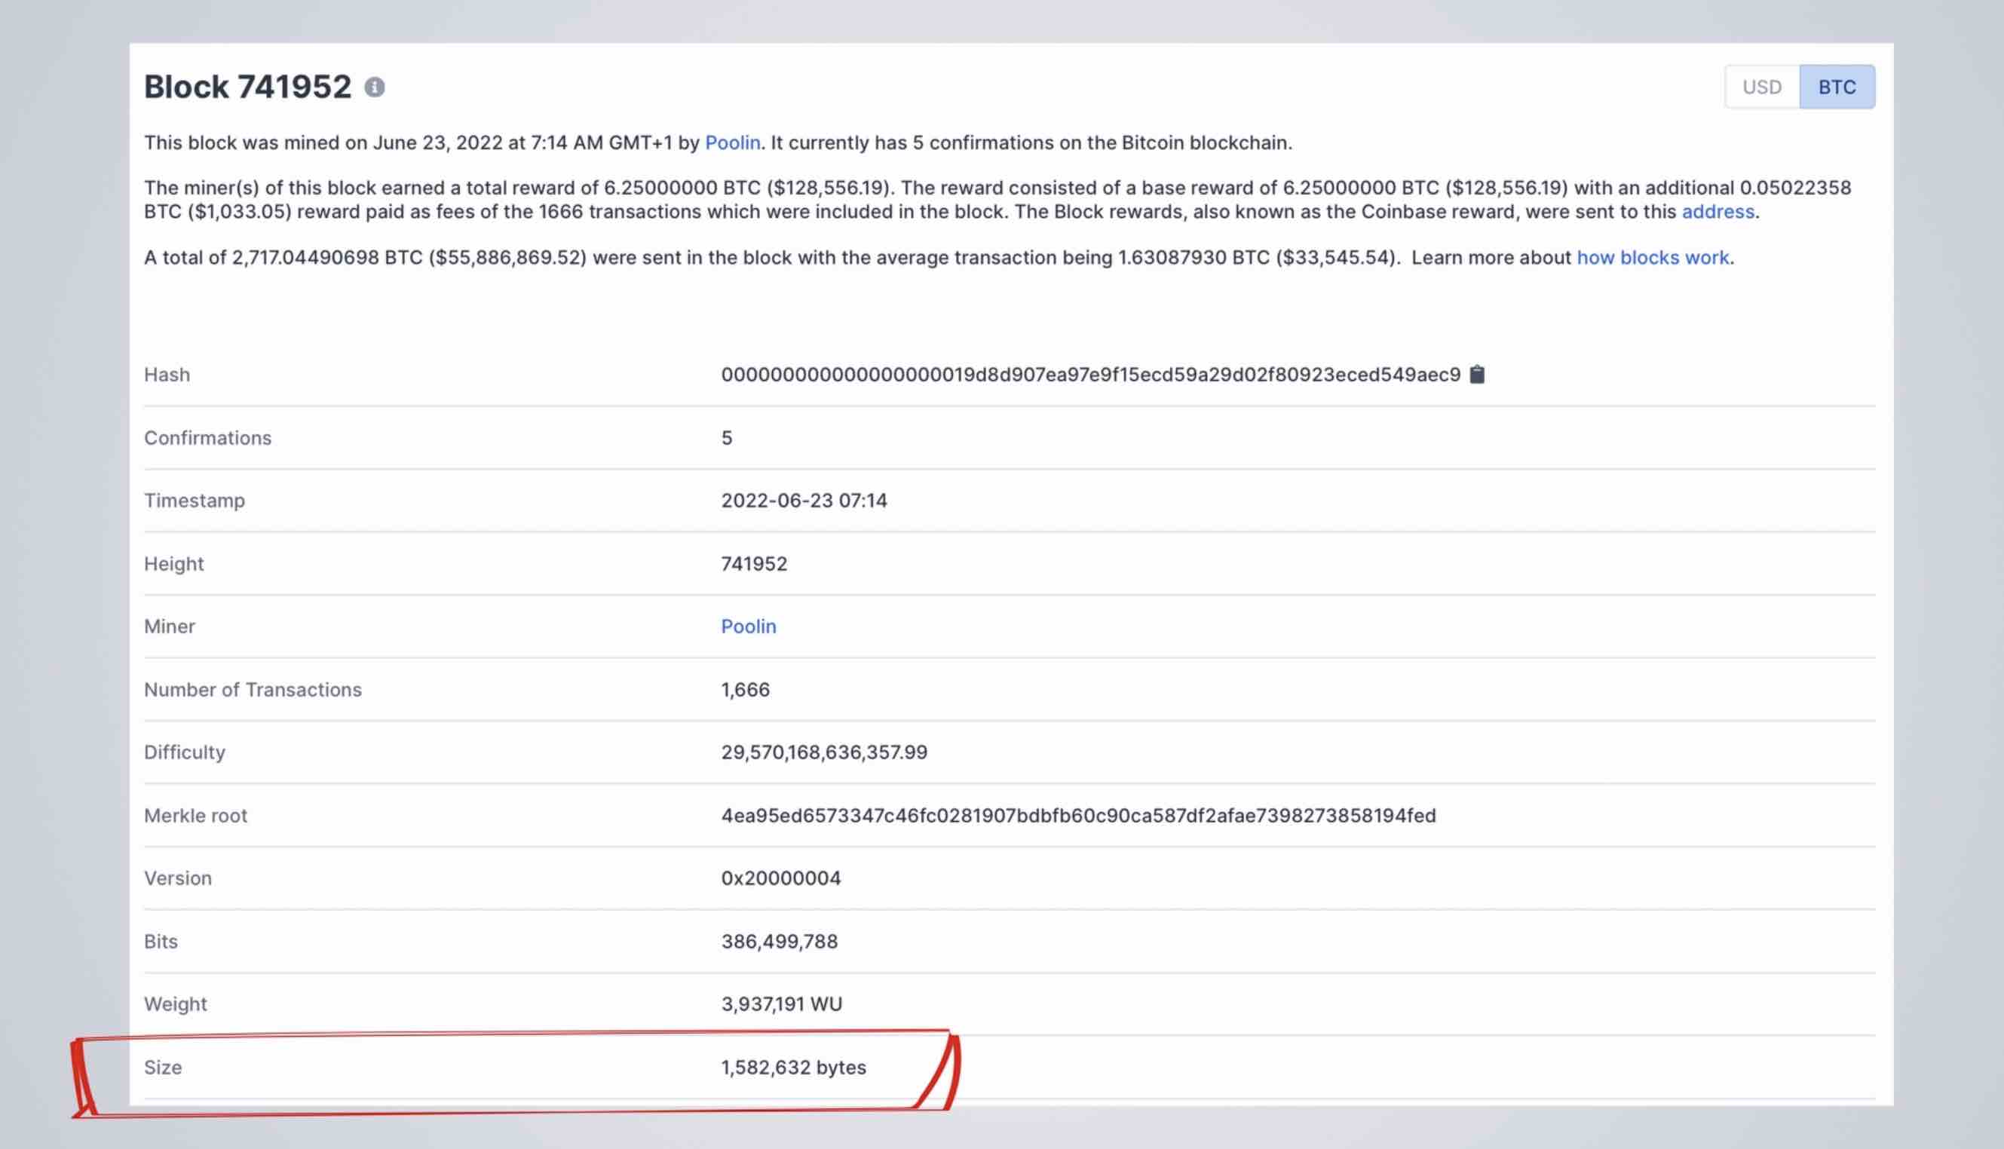Click the Version label
The width and height of the screenshot is (2004, 1149).
coord(177,878)
